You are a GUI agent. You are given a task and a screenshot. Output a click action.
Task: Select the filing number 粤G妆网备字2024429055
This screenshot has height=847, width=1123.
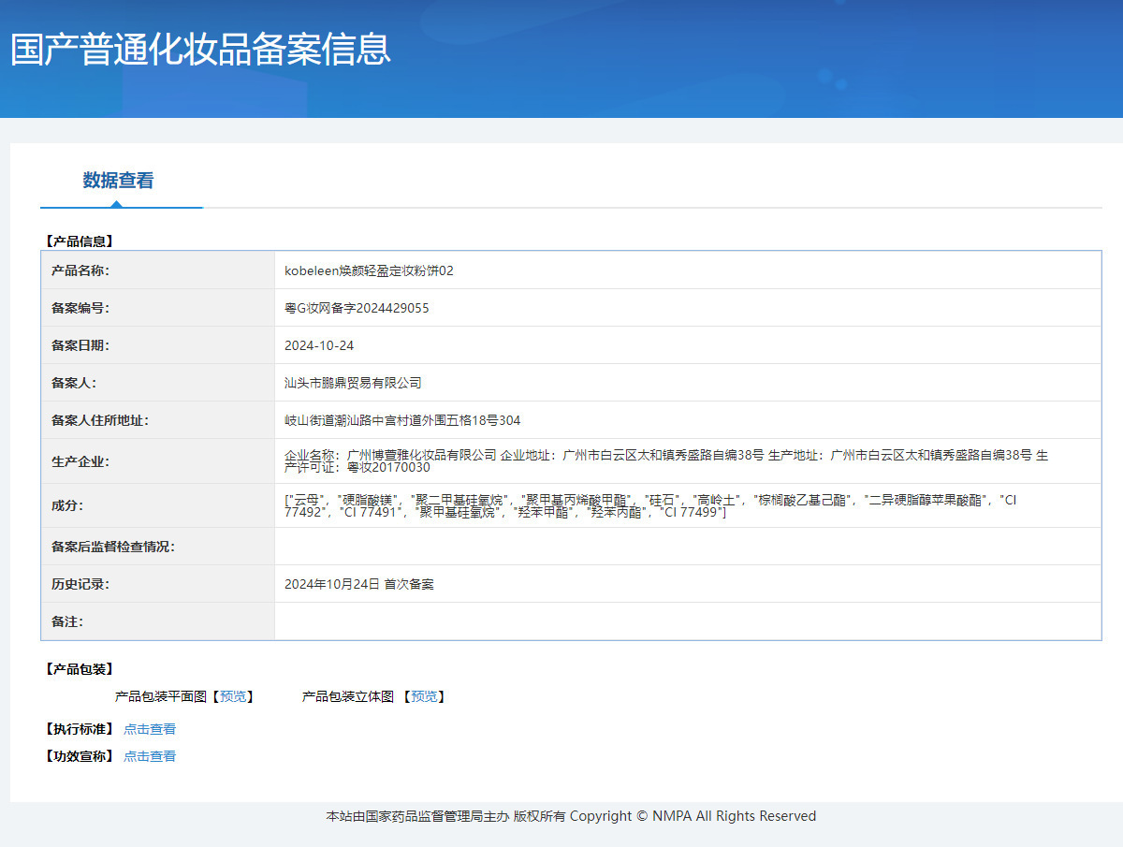coord(357,308)
